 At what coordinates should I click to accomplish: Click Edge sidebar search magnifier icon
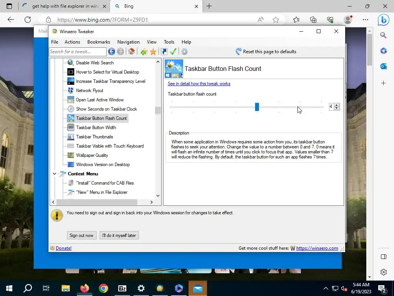click(x=384, y=35)
